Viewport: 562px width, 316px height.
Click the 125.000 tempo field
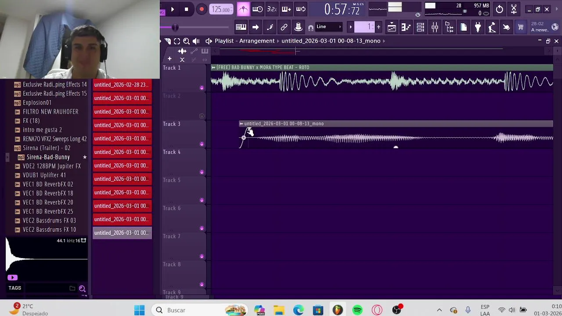click(221, 9)
